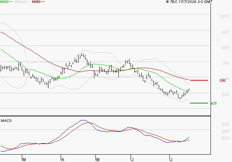Click the MA20 legend label
The height and width of the screenshot is (162, 232).
(x=4, y=2)
